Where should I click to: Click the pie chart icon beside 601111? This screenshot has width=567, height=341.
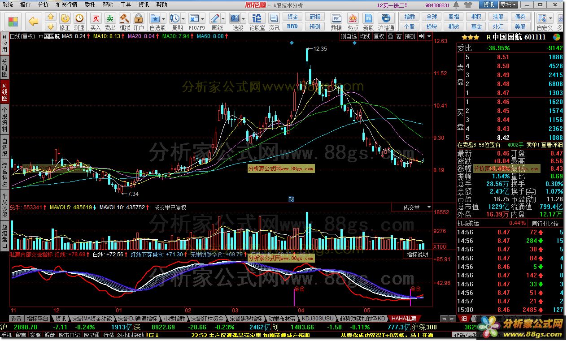557,37
